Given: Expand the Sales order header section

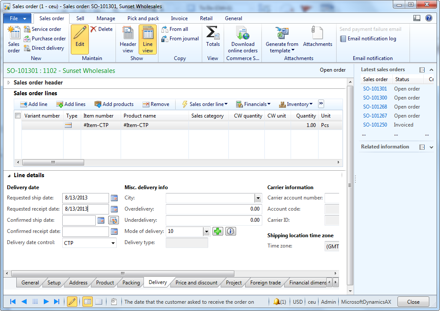Looking at the screenshot, I should pos(9,83).
